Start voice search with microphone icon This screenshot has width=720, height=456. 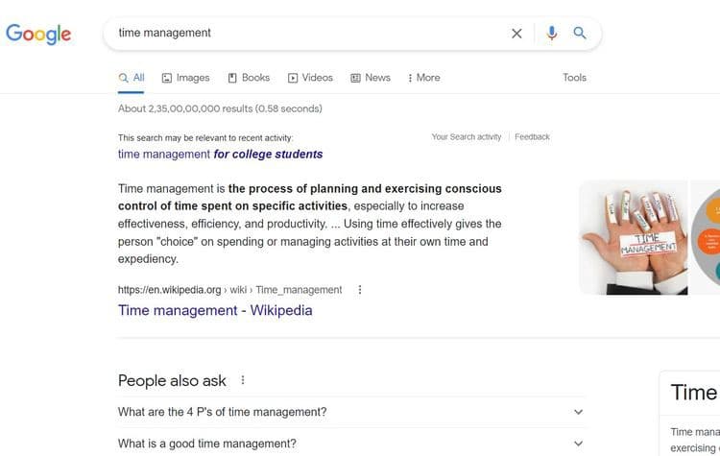[x=551, y=34]
